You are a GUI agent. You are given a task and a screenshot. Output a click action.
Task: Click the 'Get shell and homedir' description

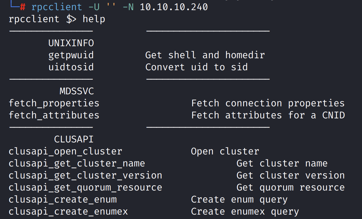pyautogui.click(x=205, y=55)
